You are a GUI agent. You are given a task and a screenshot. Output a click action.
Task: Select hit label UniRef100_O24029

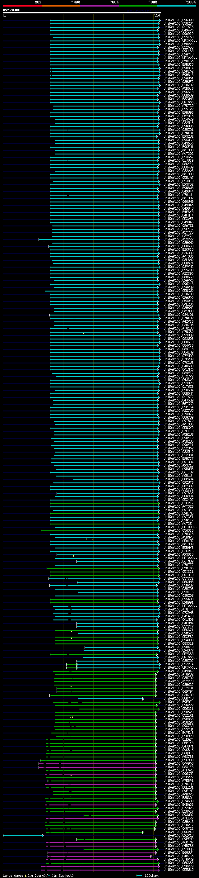(178, 119)
